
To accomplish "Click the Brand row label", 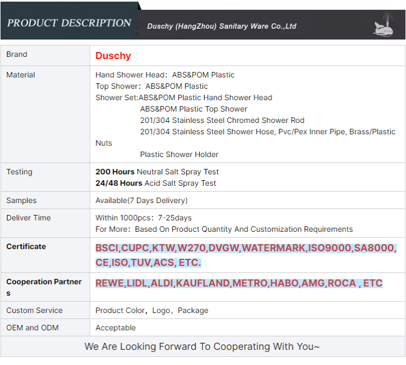I will 17,54.
